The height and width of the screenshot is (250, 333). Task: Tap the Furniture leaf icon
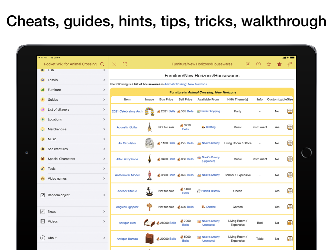tap(43, 90)
